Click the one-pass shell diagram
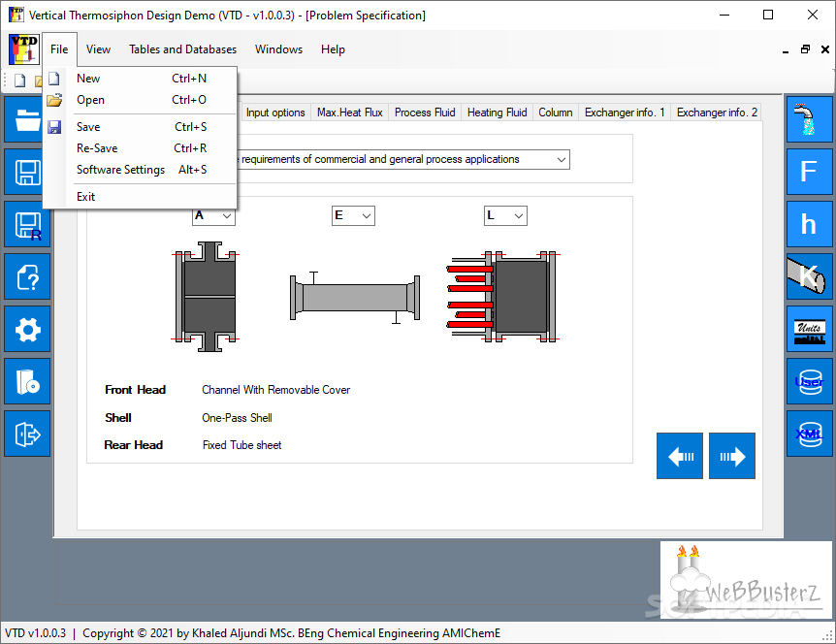The width and height of the screenshot is (836, 644). tap(355, 297)
